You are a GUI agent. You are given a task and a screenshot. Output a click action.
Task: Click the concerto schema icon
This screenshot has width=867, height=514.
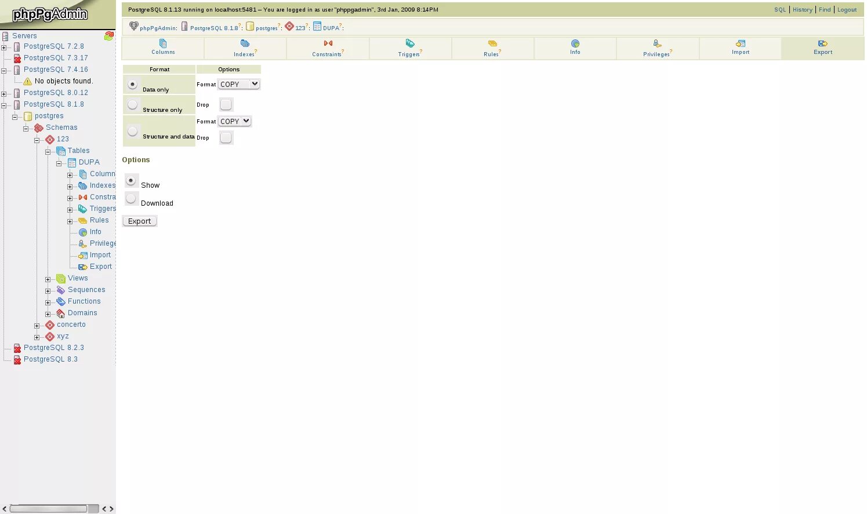(50, 325)
